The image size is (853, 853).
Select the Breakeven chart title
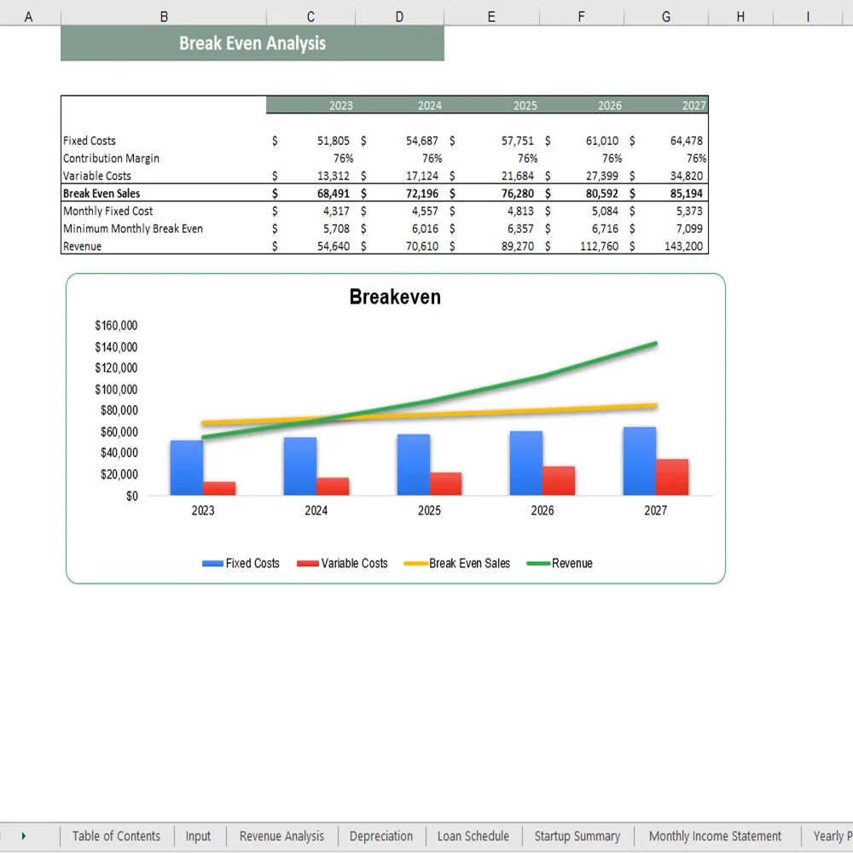[395, 297]
